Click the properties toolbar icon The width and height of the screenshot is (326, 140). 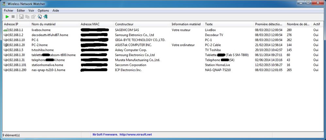(33, 17)
